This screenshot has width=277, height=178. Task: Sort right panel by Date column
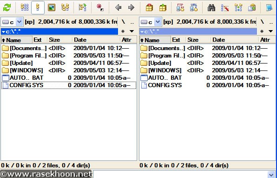coord(235,40)
